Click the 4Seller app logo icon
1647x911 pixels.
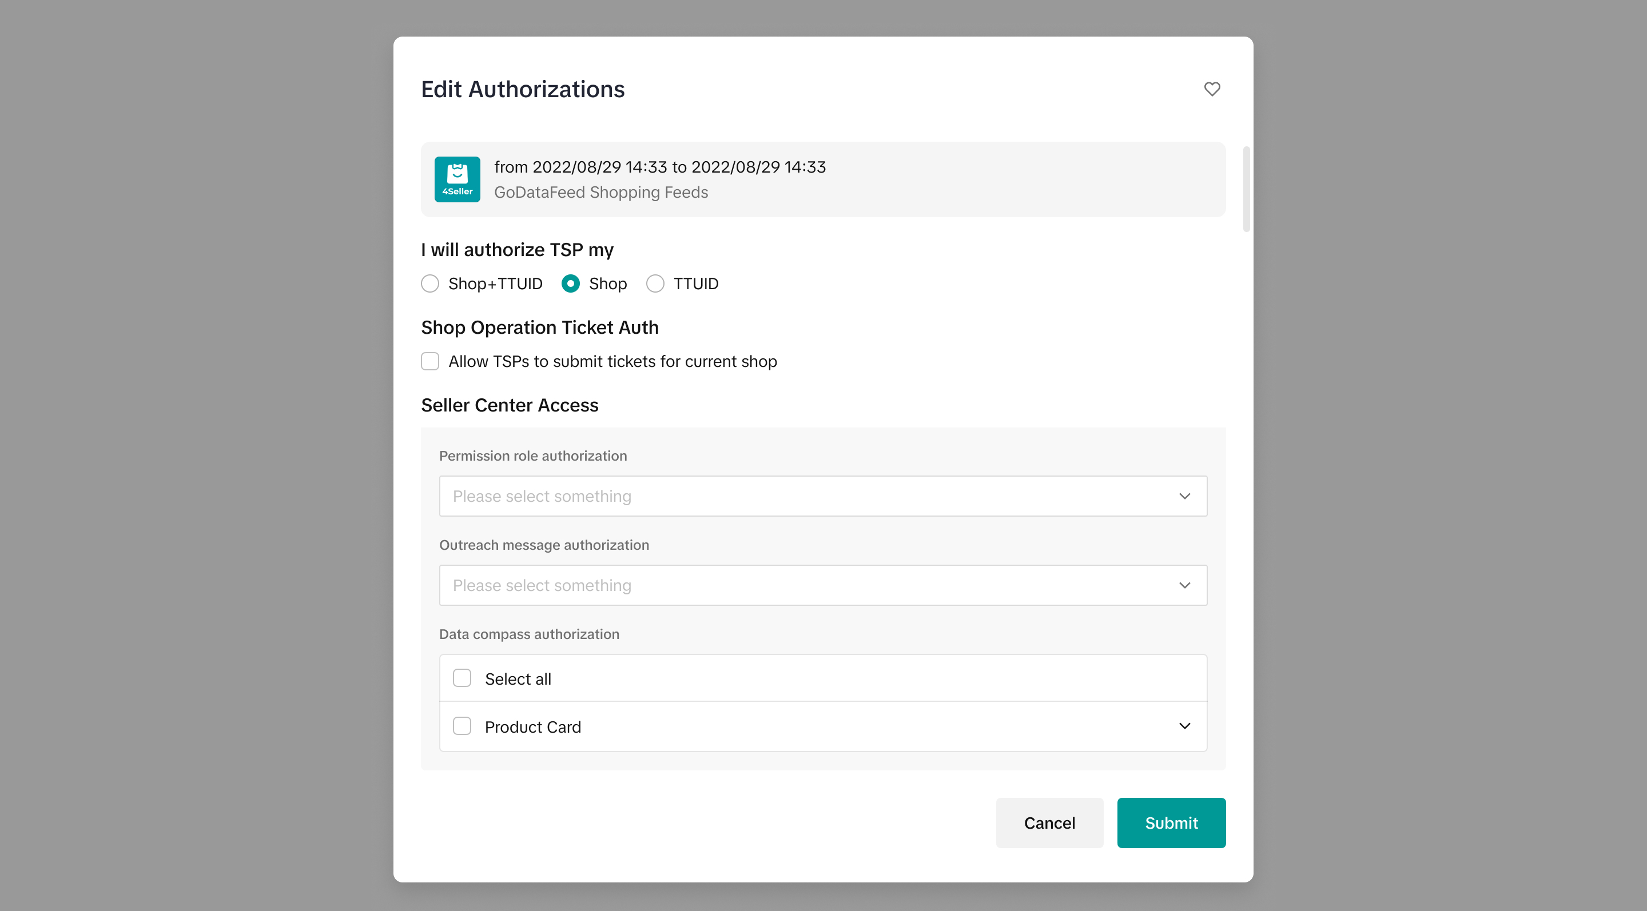click(457, 179)
